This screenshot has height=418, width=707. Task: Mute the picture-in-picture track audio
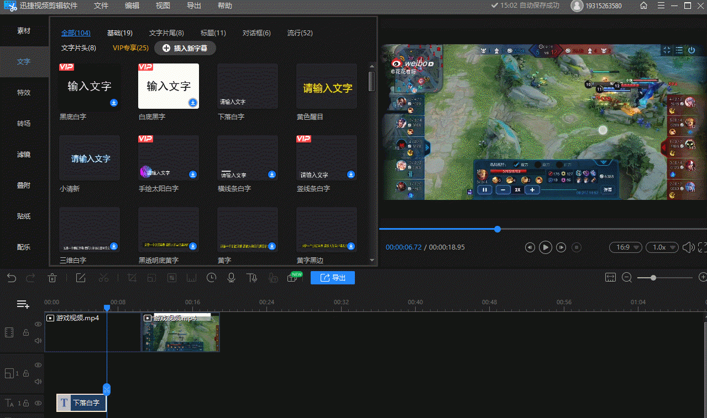[x=38, y=382]
